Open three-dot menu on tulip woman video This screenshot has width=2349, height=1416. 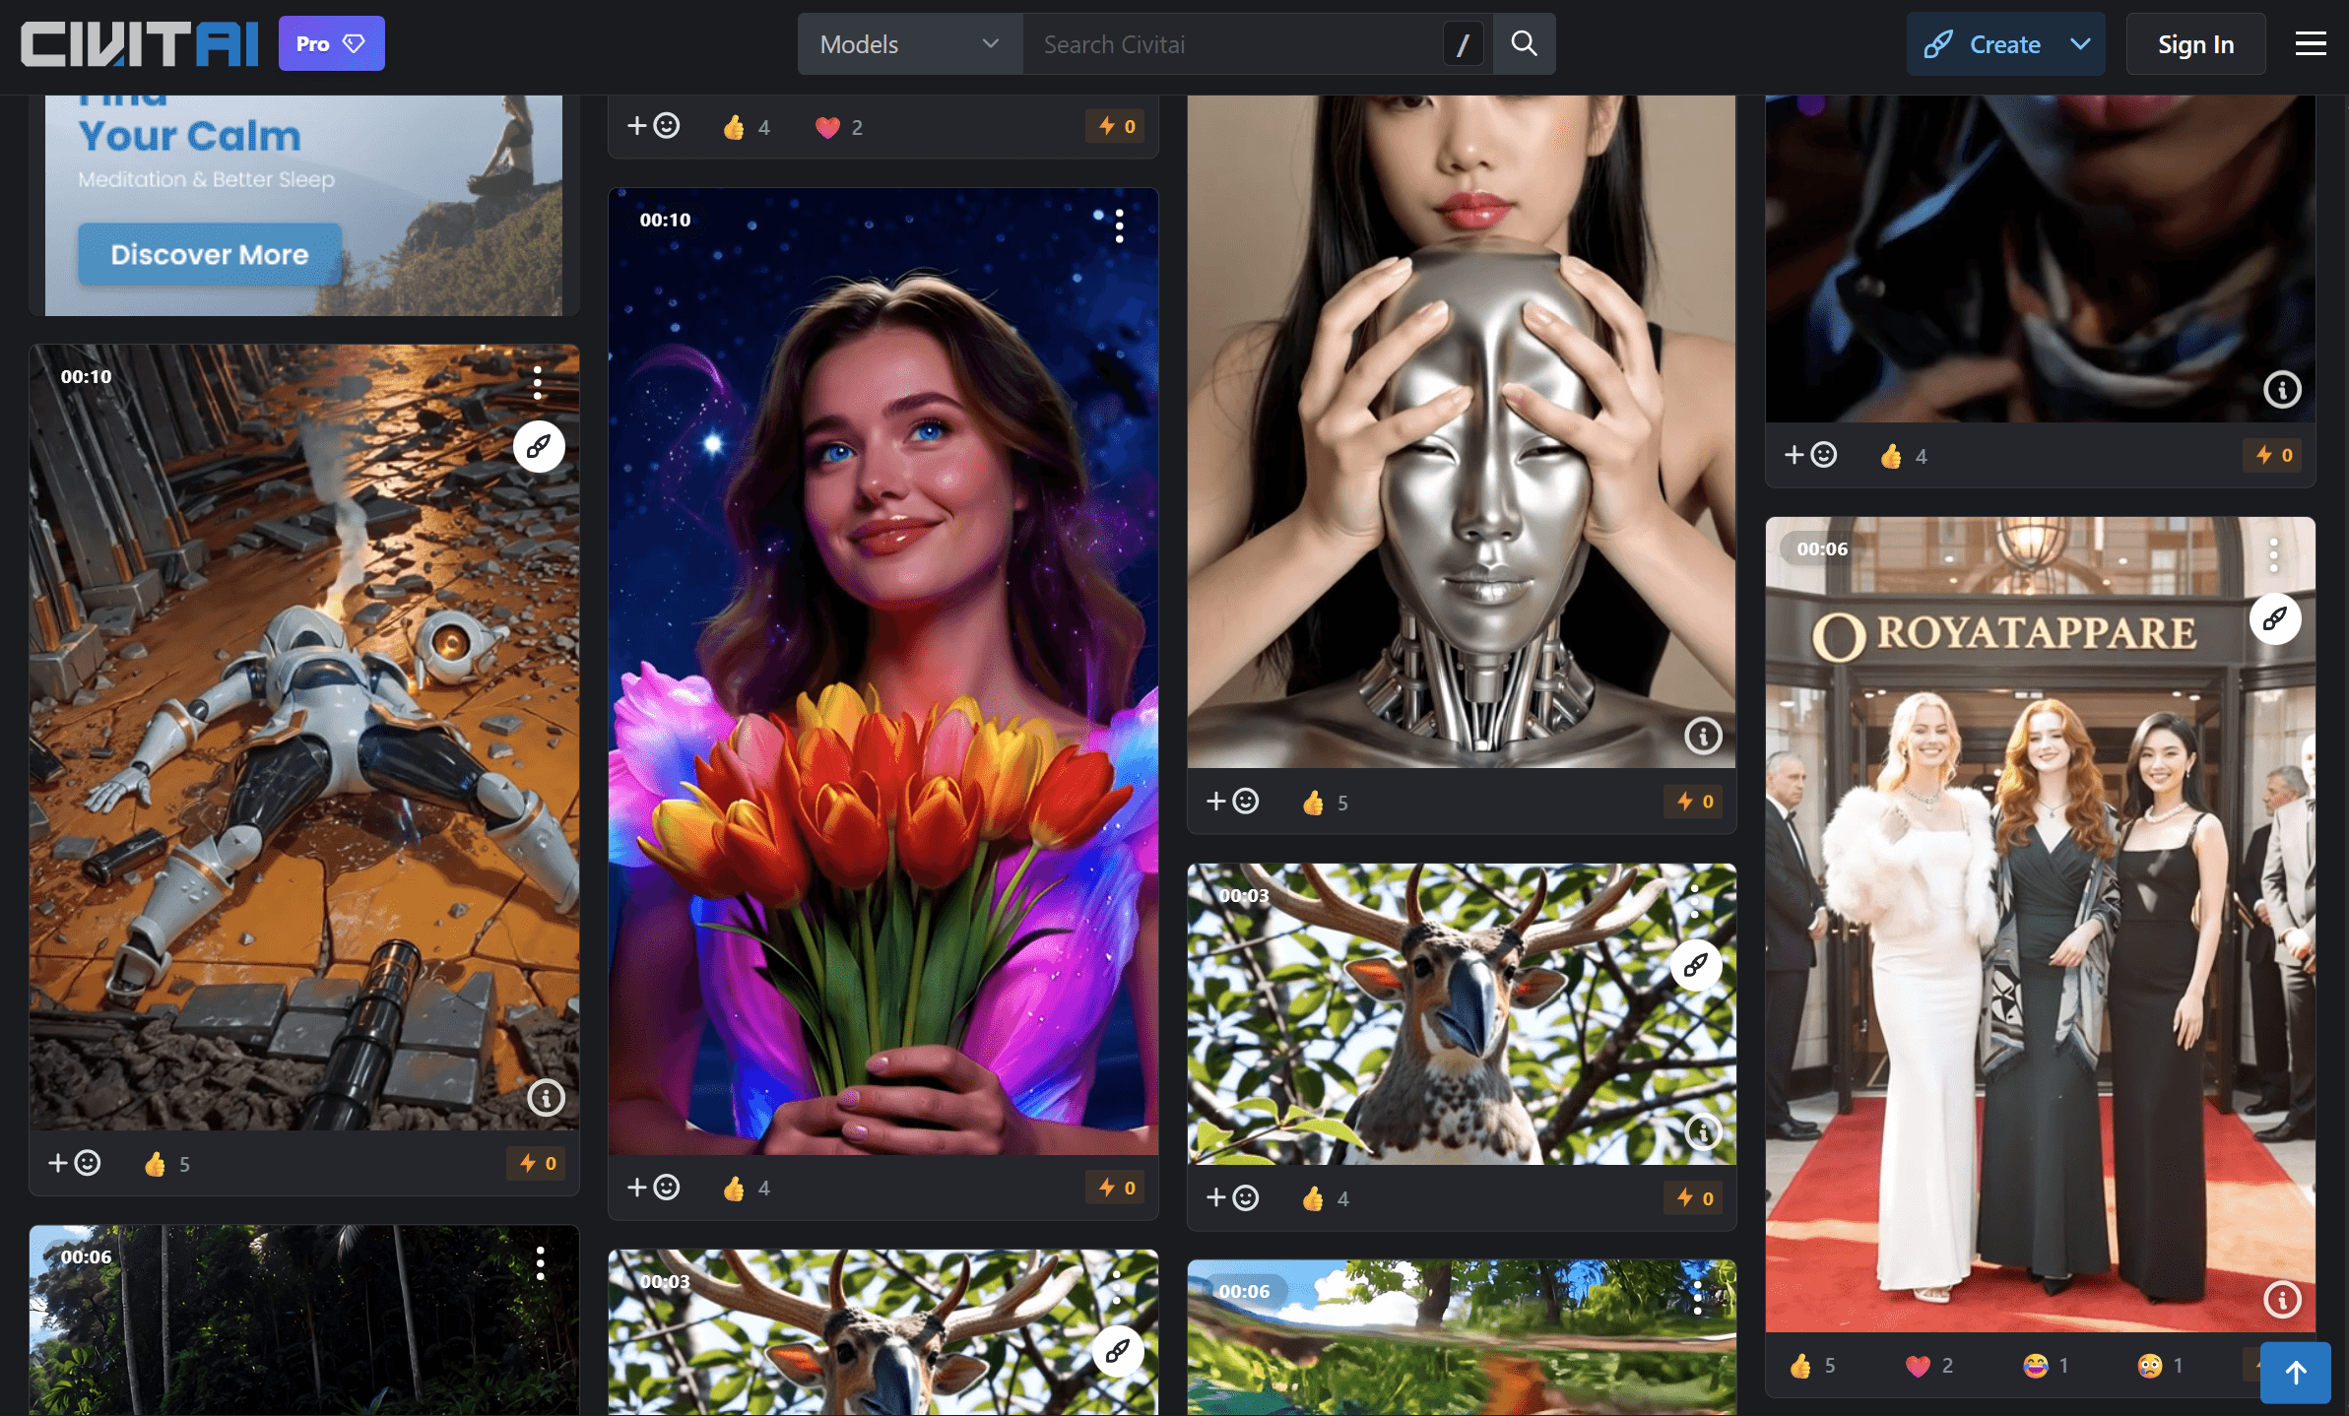coord(1119,226)
